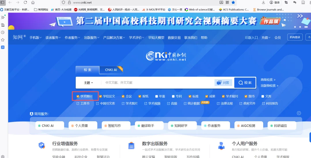Uncheck the 学术辑刊 checkbox

coord(223,96)
